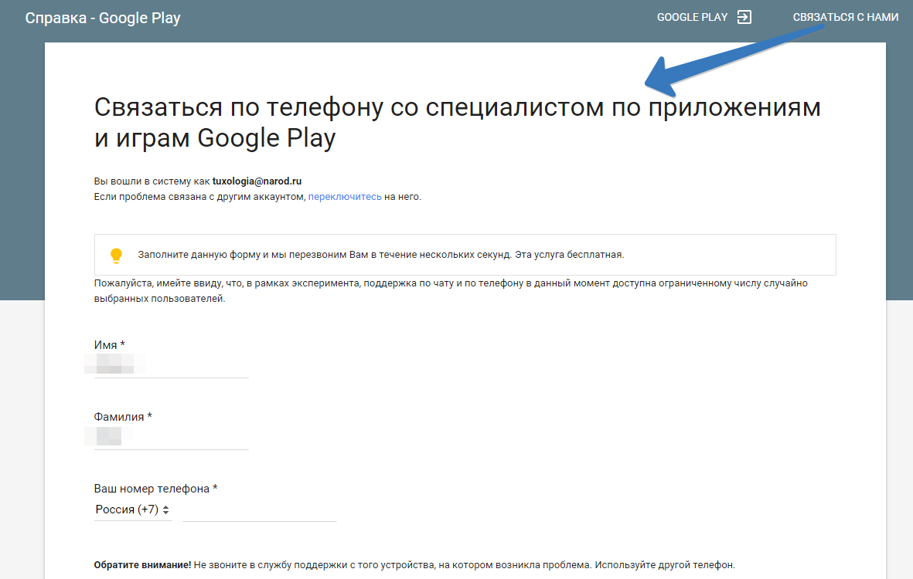This screenshot has height=579, width=913.
Task: Click the 'Обратите внимание!' notice text
Action: tap(143, 565)
